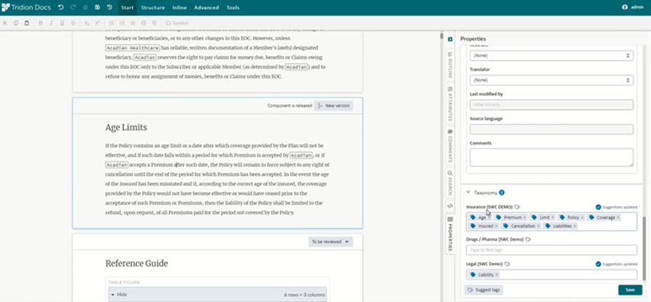651x302 pixels.
Task: Click the Acadian Healthcare variable chip
Action: coord(132,48)
